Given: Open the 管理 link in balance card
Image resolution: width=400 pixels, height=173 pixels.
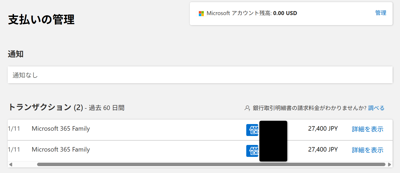Looking at the screenshot, I should pyautogui.click(x=381, y=13).
